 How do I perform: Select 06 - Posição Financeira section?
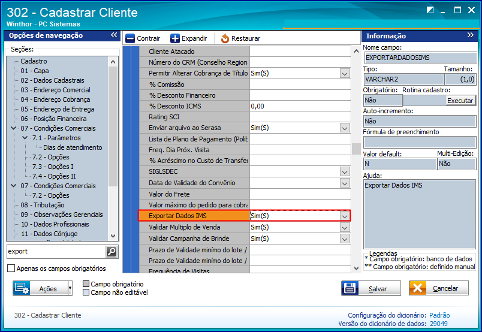click(53, 119)
